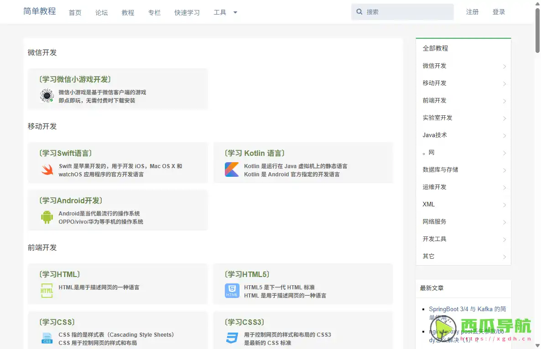Image resolution: width=541 pixels, height=349 pixels.
Task: Click the Kotlin logo icon
Action: pos(232,169)
